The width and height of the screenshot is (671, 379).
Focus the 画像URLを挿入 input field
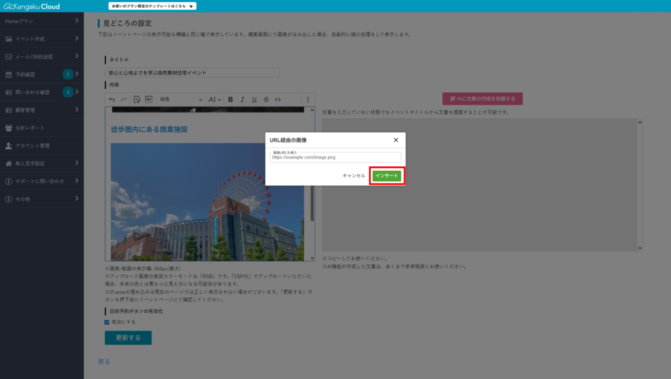click(335, 158)
